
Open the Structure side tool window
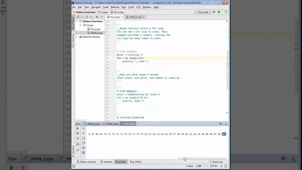[x=73, y=41]
